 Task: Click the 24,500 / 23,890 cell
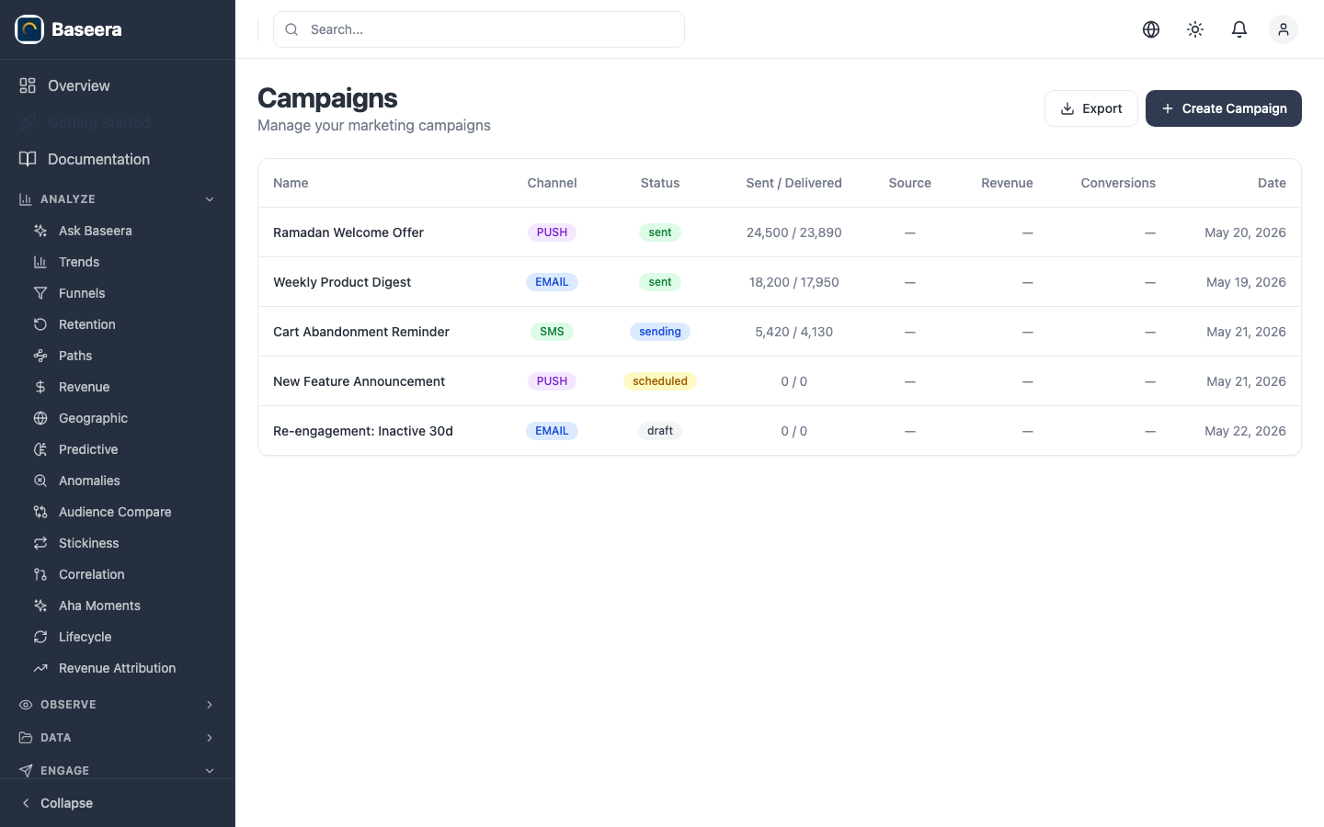(x=794, y=232)
